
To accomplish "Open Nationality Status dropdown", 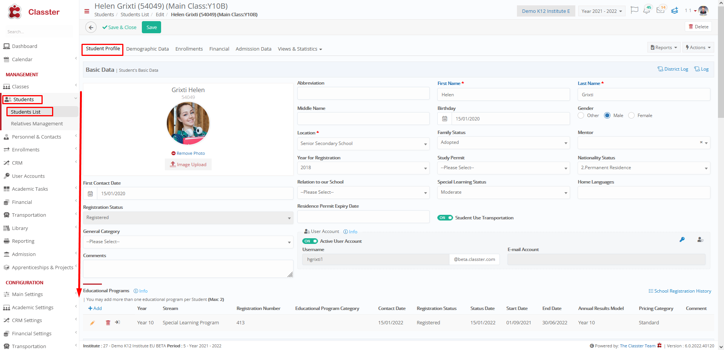I will click(644, 168).
